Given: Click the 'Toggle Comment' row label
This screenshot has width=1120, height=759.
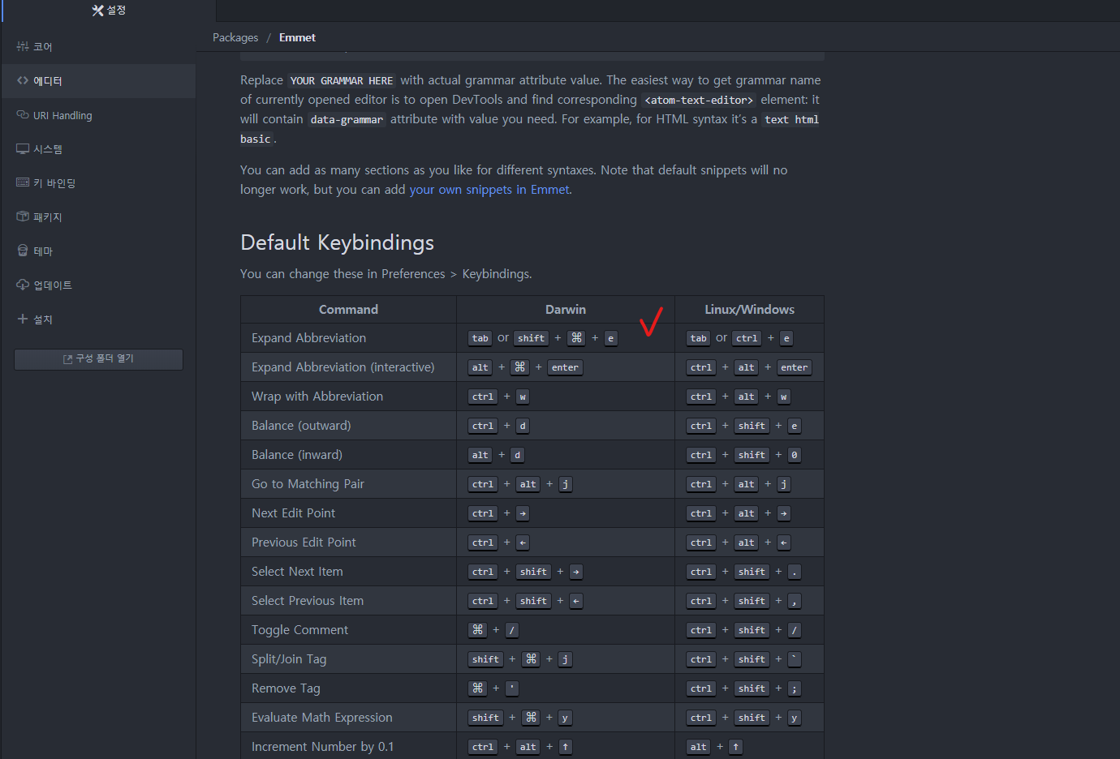Looking at the screenshot, I should click(x=299, y=630).
